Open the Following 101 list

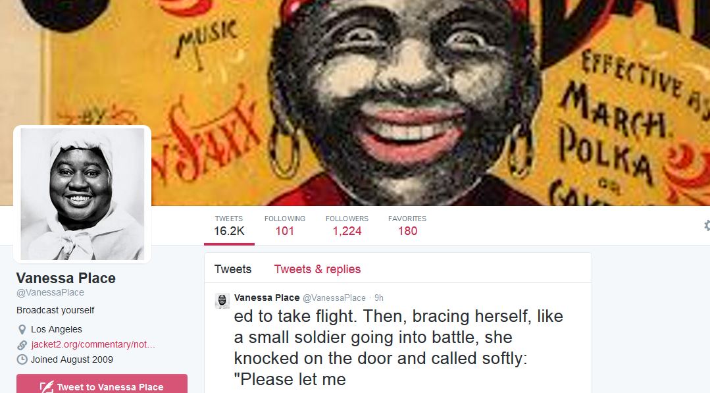285,225
